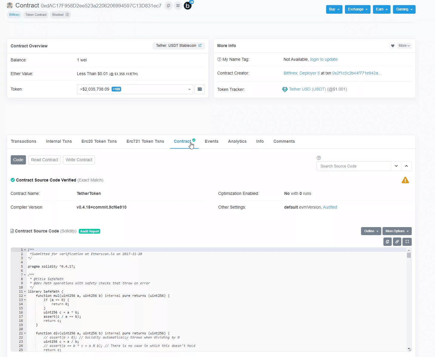Select the Code button
The image size is (435, 357).
point(18,160)
